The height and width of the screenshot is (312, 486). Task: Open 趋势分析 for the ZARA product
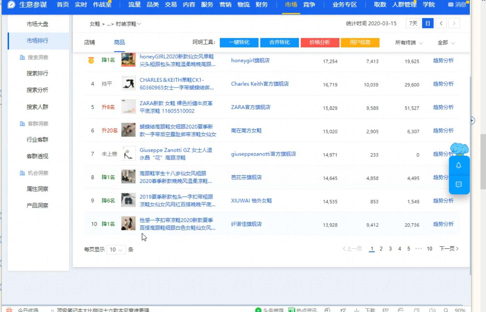443,107
